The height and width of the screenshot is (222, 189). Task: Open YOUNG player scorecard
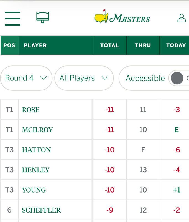[34, 190]
